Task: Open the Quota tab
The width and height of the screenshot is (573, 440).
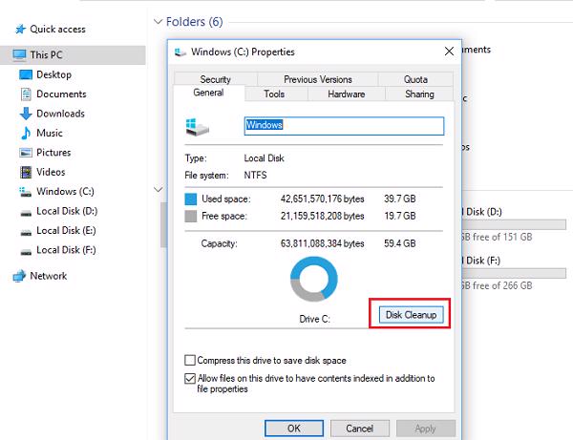Action: click(415, 79)
